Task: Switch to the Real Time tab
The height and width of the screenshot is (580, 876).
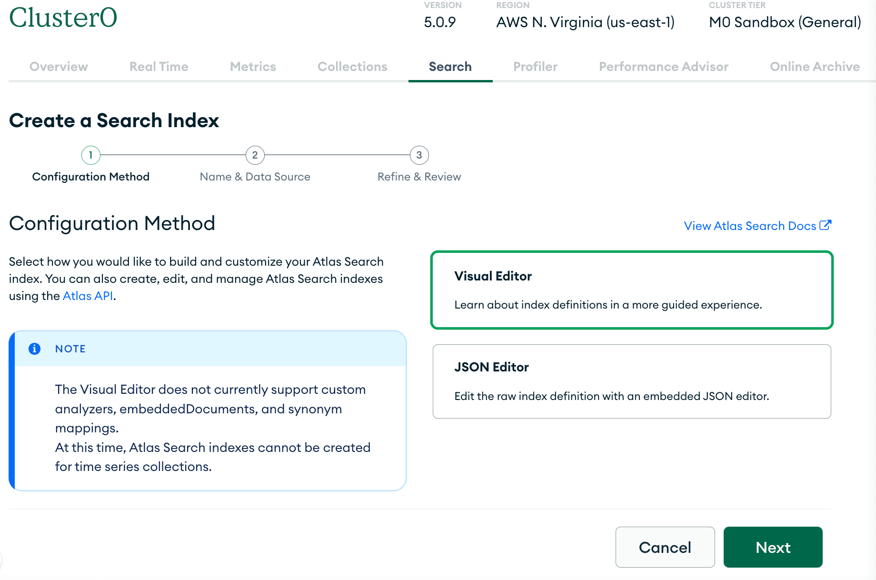Action: pos(159,67)
